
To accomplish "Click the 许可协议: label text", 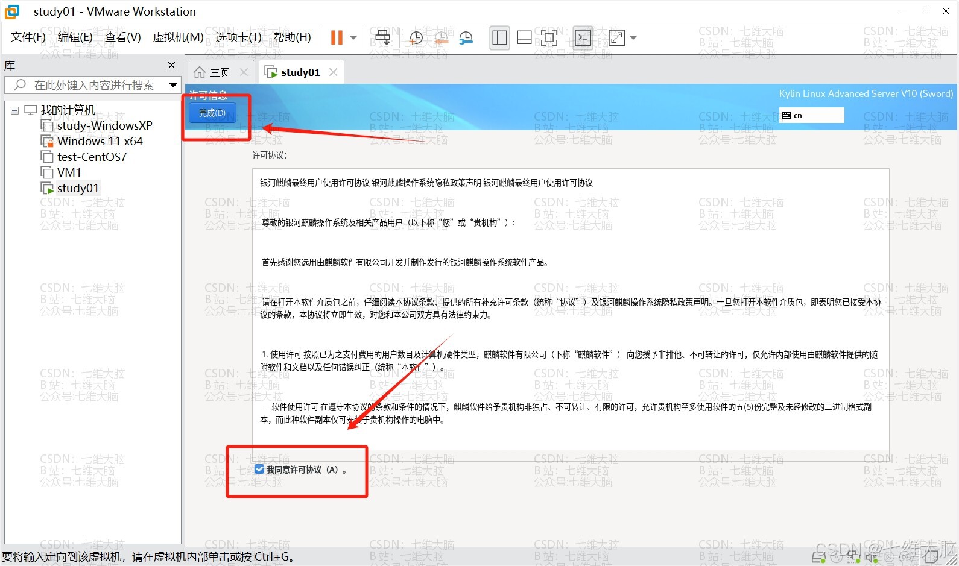I will click(270, 155).
